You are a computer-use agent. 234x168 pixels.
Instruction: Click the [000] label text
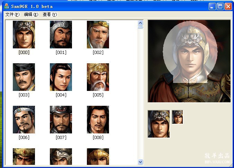pyautogui.click(x=24, y=53)
